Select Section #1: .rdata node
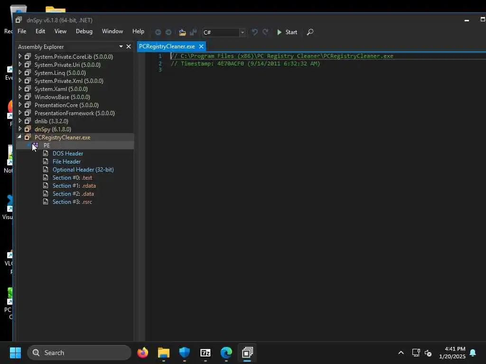Image resolution: width=486 pixels, height=364 pixels. click(74, 185)
